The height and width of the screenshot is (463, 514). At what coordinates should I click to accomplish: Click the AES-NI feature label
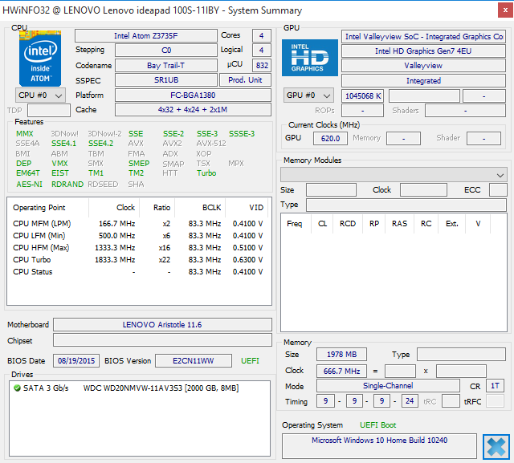[x=29, y=184]
